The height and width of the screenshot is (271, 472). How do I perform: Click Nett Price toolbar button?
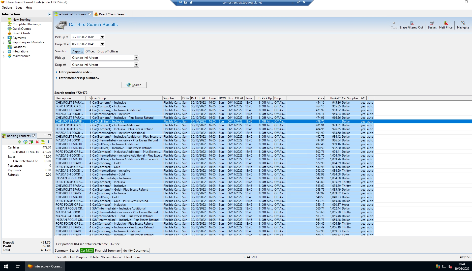[446, 25]
